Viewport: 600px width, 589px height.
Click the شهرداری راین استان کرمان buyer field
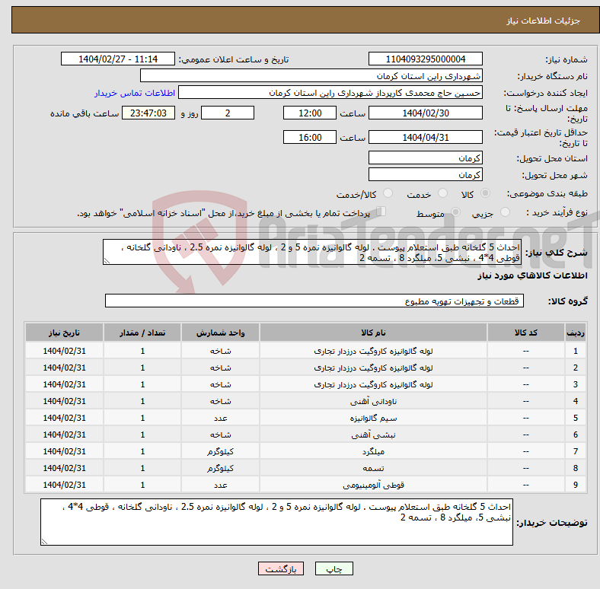click(x=311, y=76)
